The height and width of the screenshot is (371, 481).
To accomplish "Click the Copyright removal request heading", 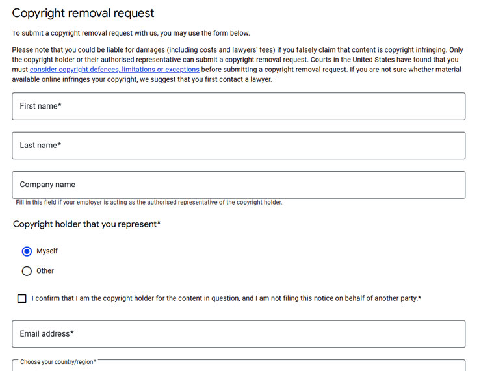I will tap(83, 13).
